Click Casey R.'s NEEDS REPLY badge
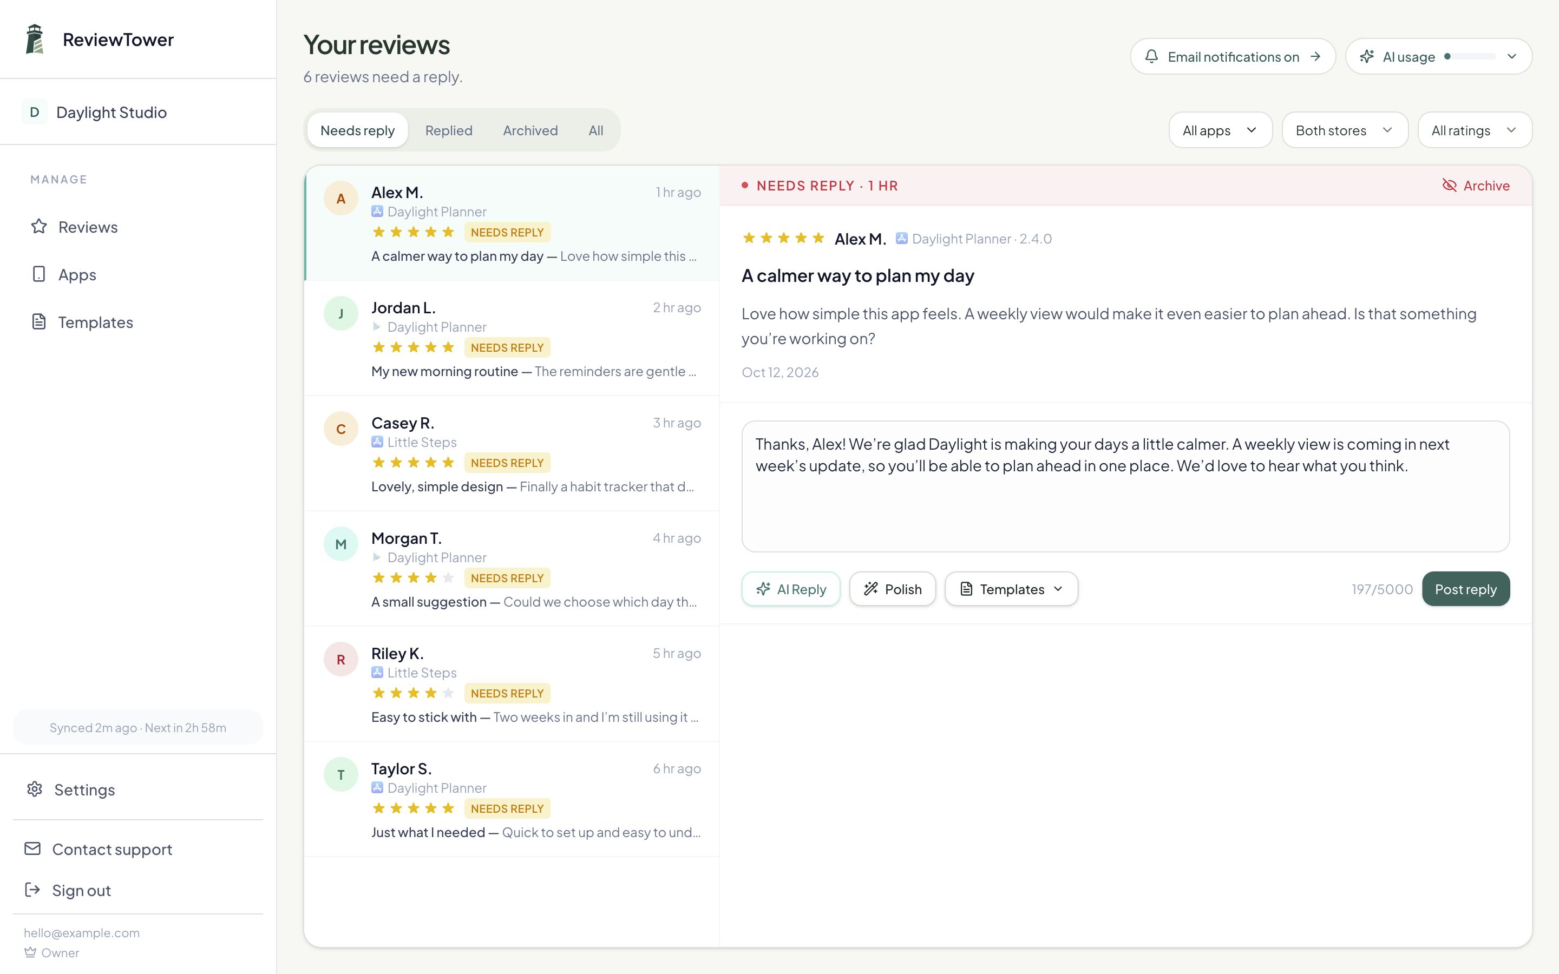This screenshot has width=1559, height=974. click(507, 463)
